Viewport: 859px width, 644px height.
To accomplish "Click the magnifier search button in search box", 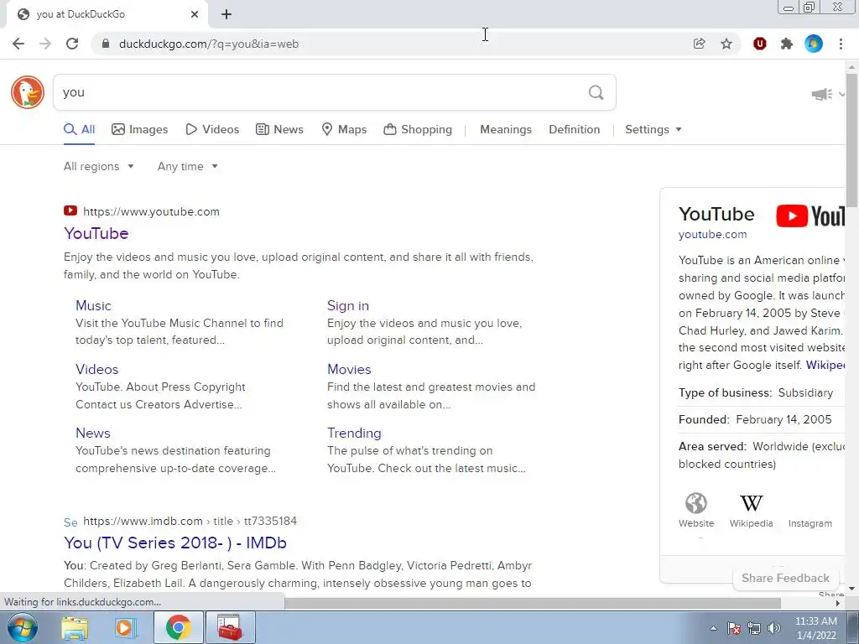I will [x=596, y=92].
